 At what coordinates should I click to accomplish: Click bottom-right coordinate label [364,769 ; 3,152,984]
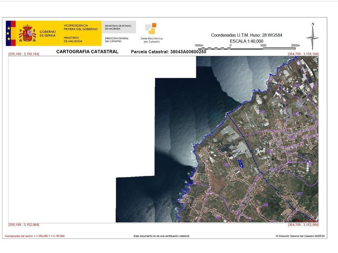(x=303, y=225)
